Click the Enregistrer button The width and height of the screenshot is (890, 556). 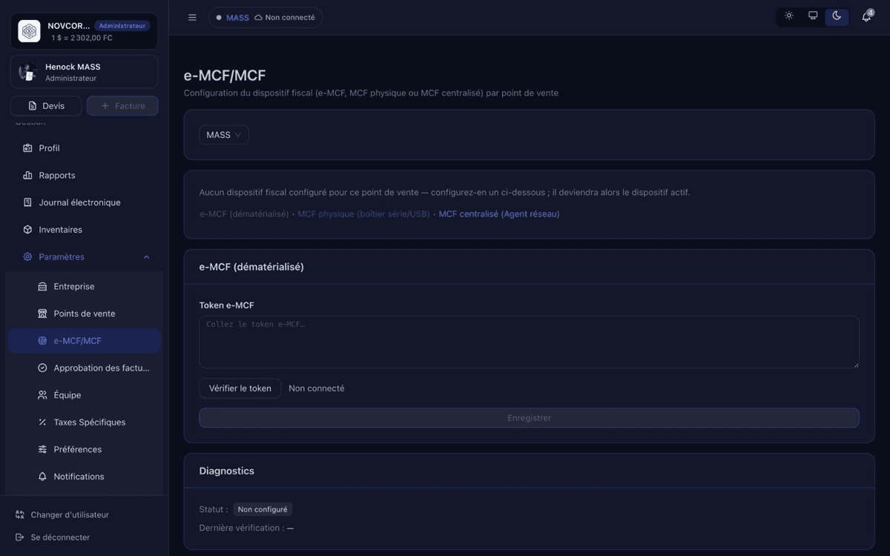(529, 418)
